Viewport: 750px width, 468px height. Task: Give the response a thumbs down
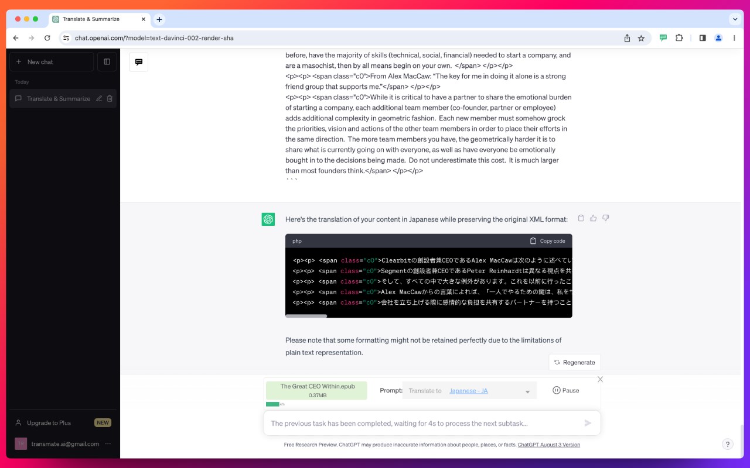605,218
